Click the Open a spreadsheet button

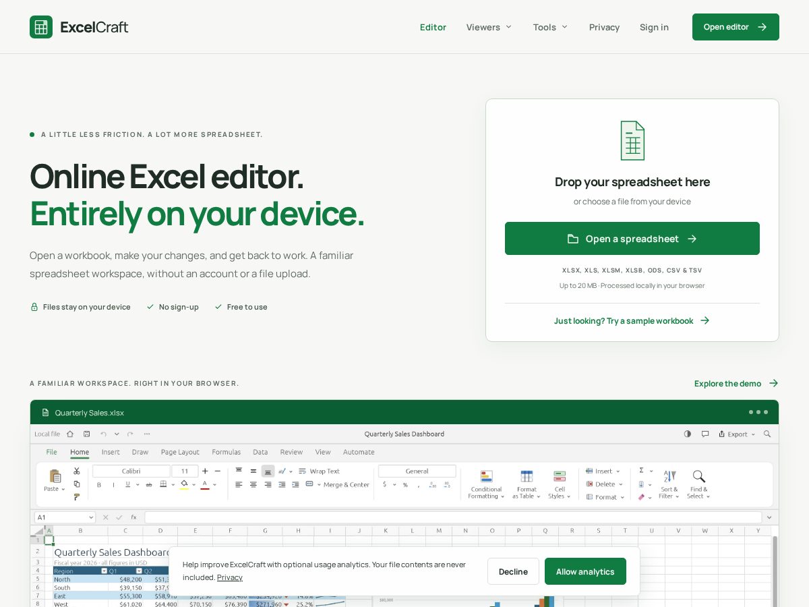point(632,239)
